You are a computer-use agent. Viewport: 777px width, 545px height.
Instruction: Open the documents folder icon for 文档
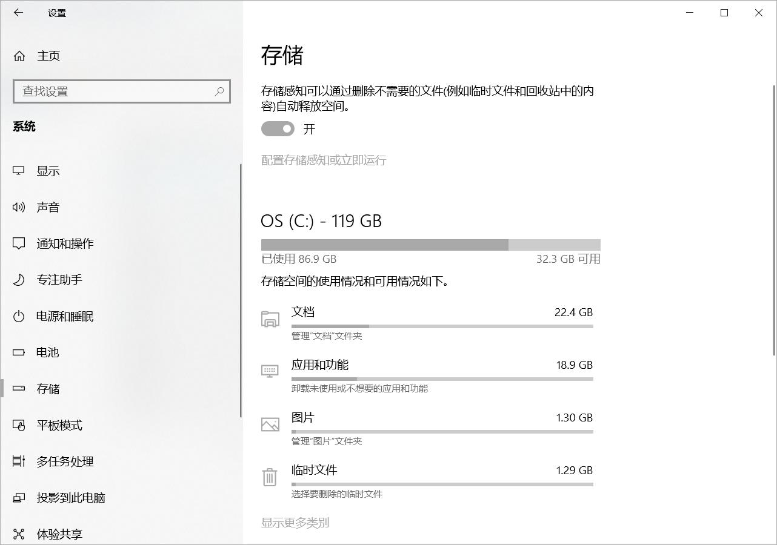270,319
